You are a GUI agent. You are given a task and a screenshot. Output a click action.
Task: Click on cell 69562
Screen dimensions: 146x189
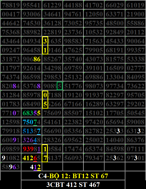click(73, 140)
